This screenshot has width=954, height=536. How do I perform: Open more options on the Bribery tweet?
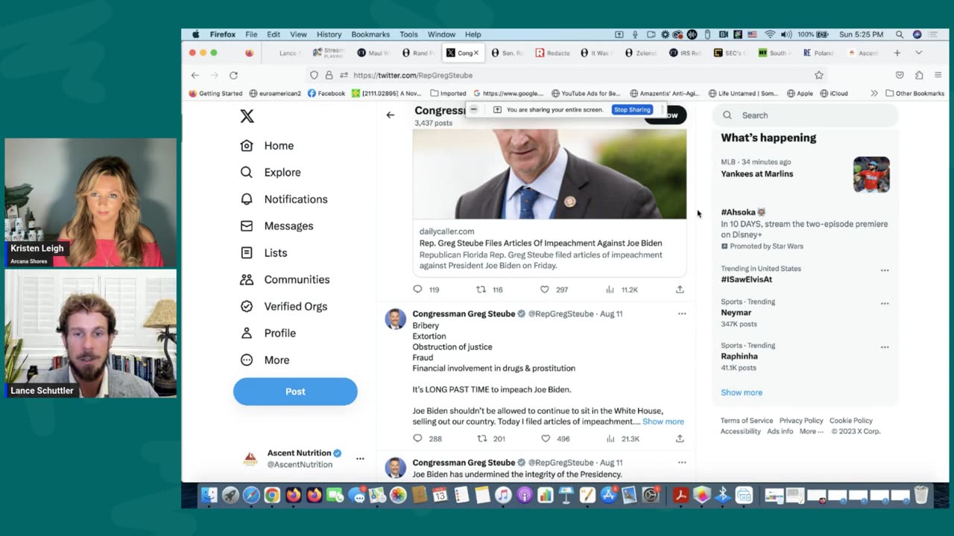[681, 314]
